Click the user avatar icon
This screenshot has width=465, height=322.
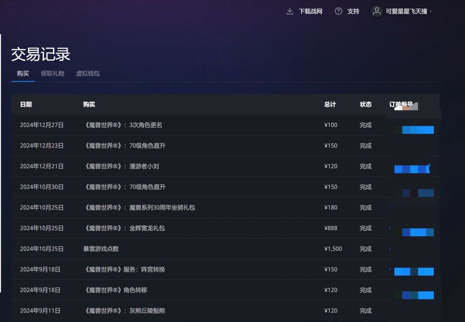point(376,11)
